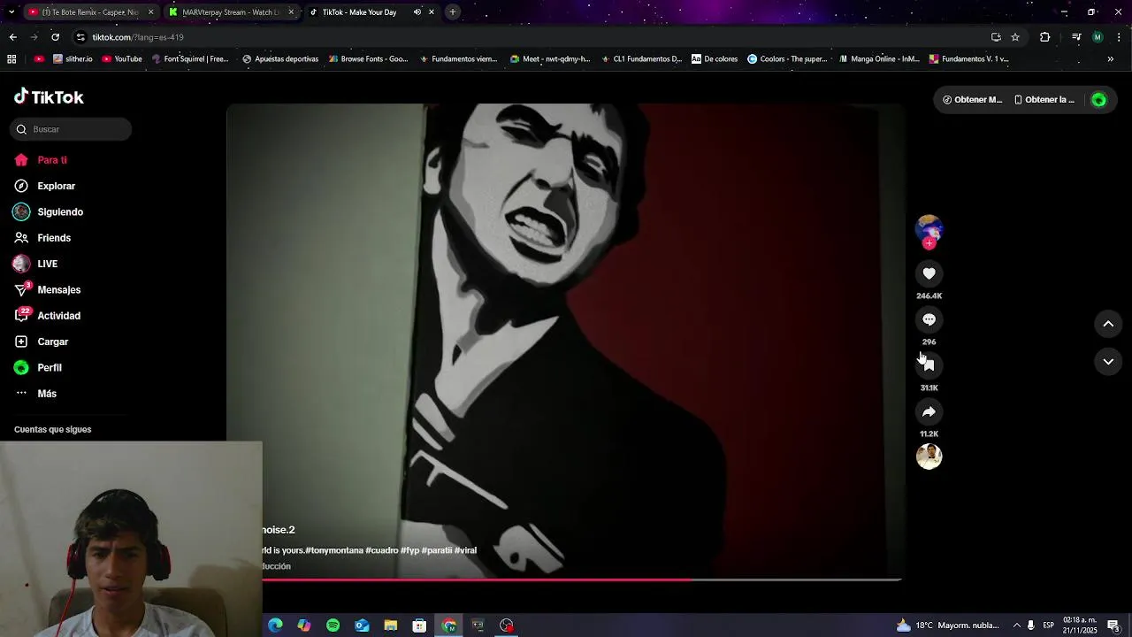
Task: Reload the TikTok page
Action: 55,37
